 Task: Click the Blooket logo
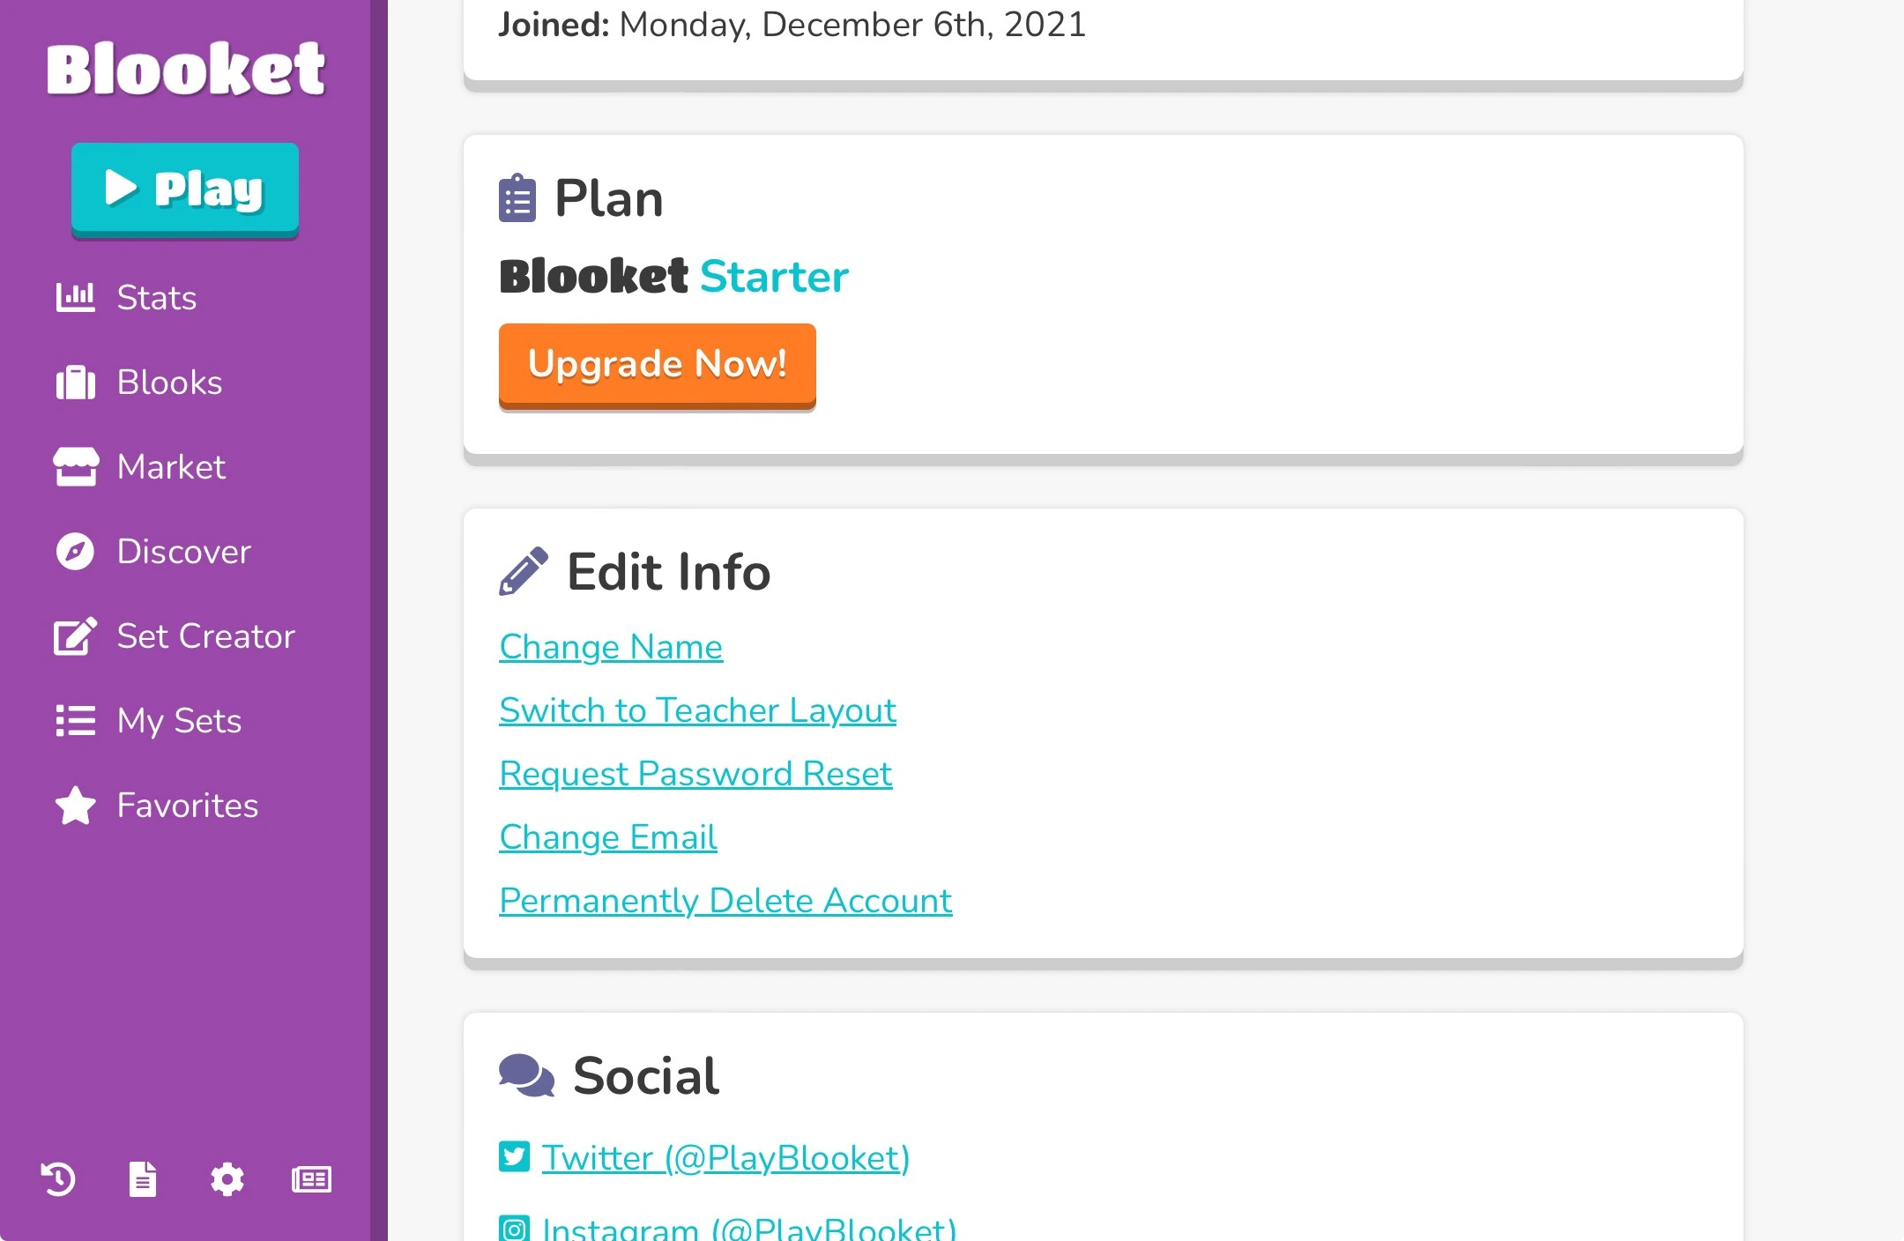(x=186, y=69)
